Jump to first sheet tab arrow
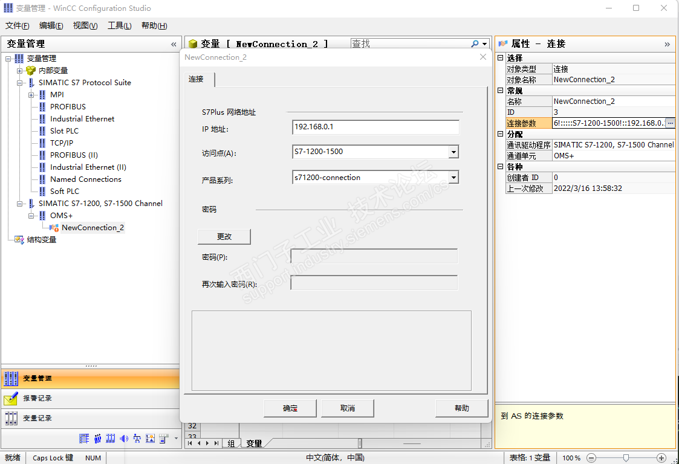 (190, 443)
